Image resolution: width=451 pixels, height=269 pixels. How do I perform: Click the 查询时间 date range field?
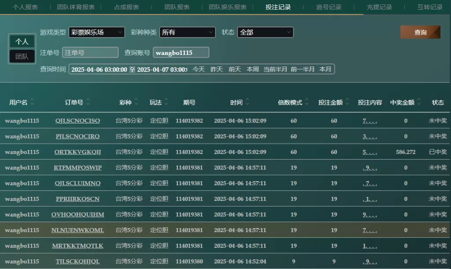tap(129, 69)
